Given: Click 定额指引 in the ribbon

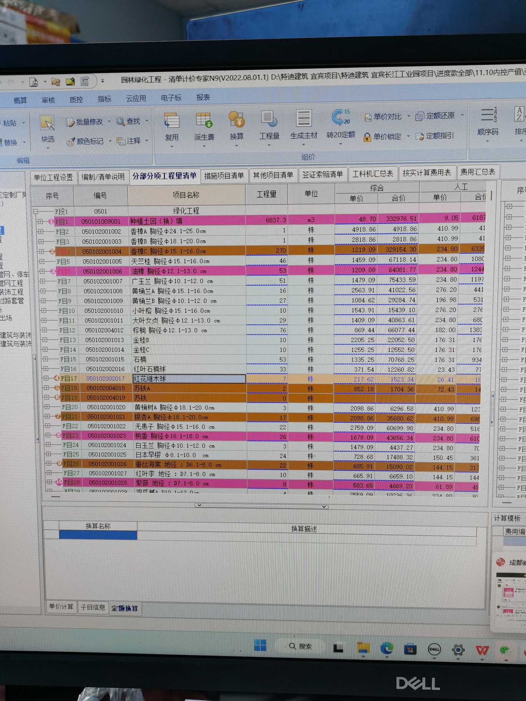Looking at the screenshot, I should click(435, 136).
